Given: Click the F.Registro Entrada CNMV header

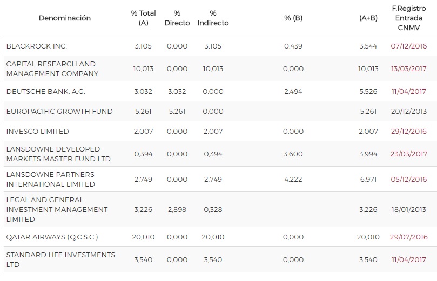Looking at the screenshot, I should tap(408, 18).
